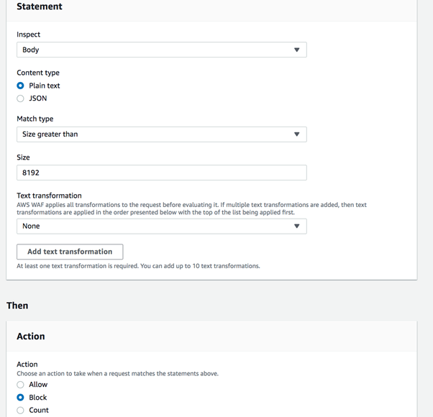Select the Block action radio button
Screen dimensions: 433x417
click(x=21, y=398)
